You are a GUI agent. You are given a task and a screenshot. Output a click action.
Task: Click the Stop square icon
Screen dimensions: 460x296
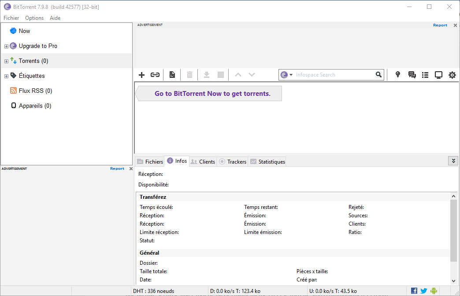(221, 75)
